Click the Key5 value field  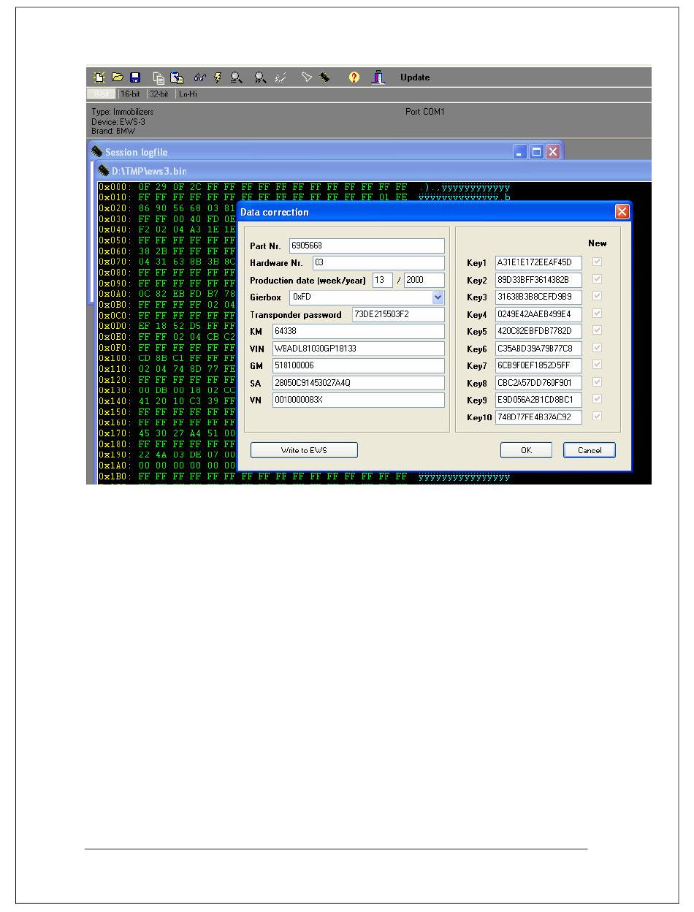coord(538,332)
